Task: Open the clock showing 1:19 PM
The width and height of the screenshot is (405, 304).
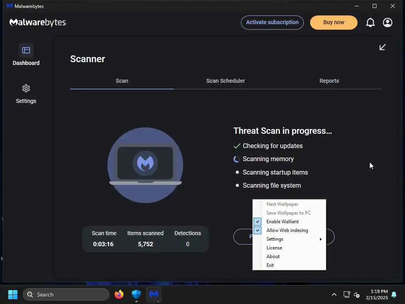Action: [x=377, y=294]
